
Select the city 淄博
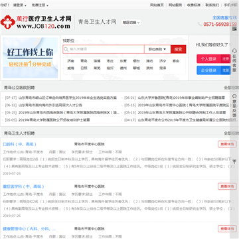pos(97,61)
